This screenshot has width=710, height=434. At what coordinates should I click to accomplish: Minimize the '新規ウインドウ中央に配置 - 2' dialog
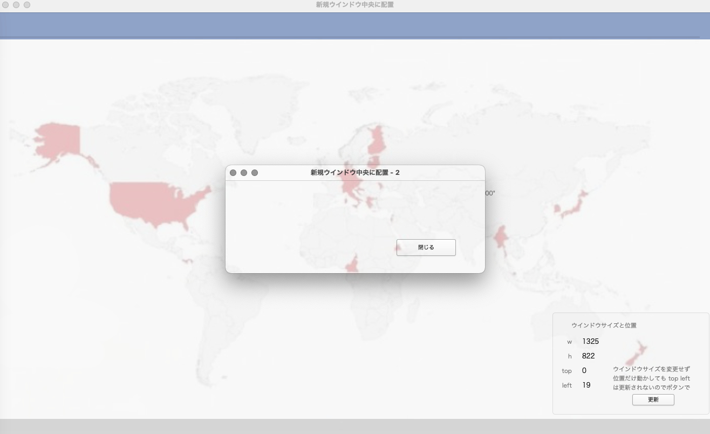244,173
